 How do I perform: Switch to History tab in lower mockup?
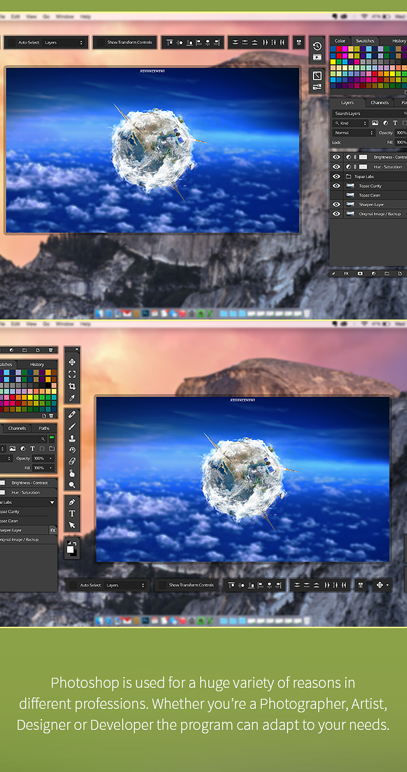click(x=37, y=364)
